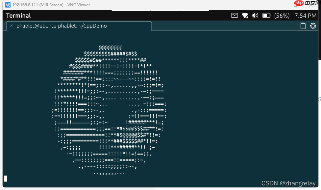Open the messages envelope indicator
Image resolution: width=321 pixels, height=190 pixels.
(235, 15)
